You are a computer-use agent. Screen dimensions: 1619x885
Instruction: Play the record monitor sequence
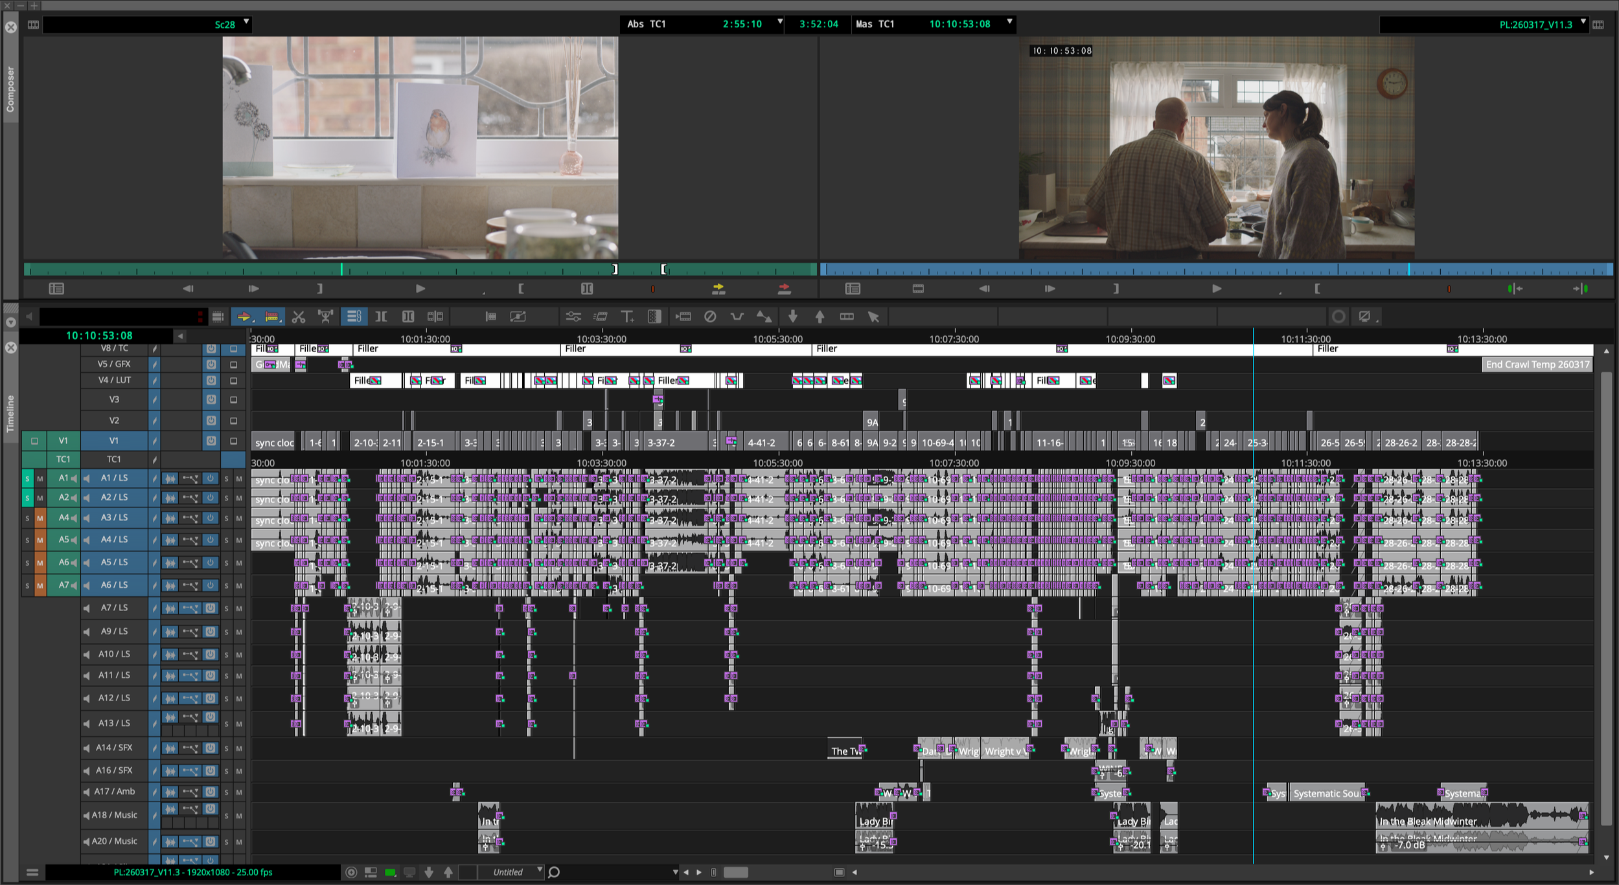click(x=1216, y=289)
